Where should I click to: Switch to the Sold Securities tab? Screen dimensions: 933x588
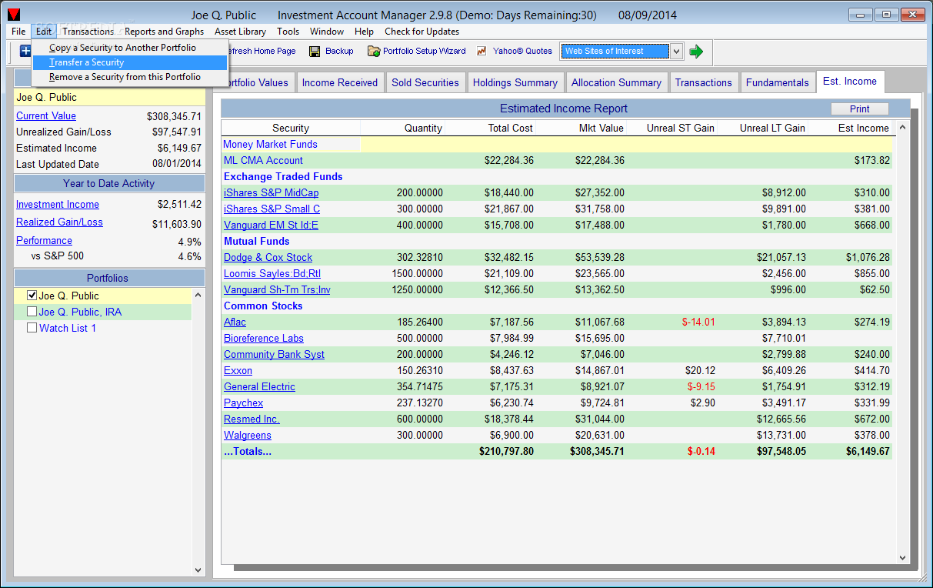coord(425,82)
